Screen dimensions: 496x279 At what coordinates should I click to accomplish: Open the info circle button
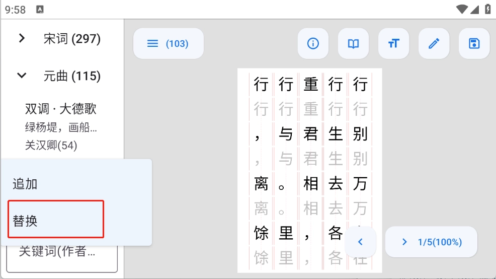pyautogui.click(x=313, y=44)
